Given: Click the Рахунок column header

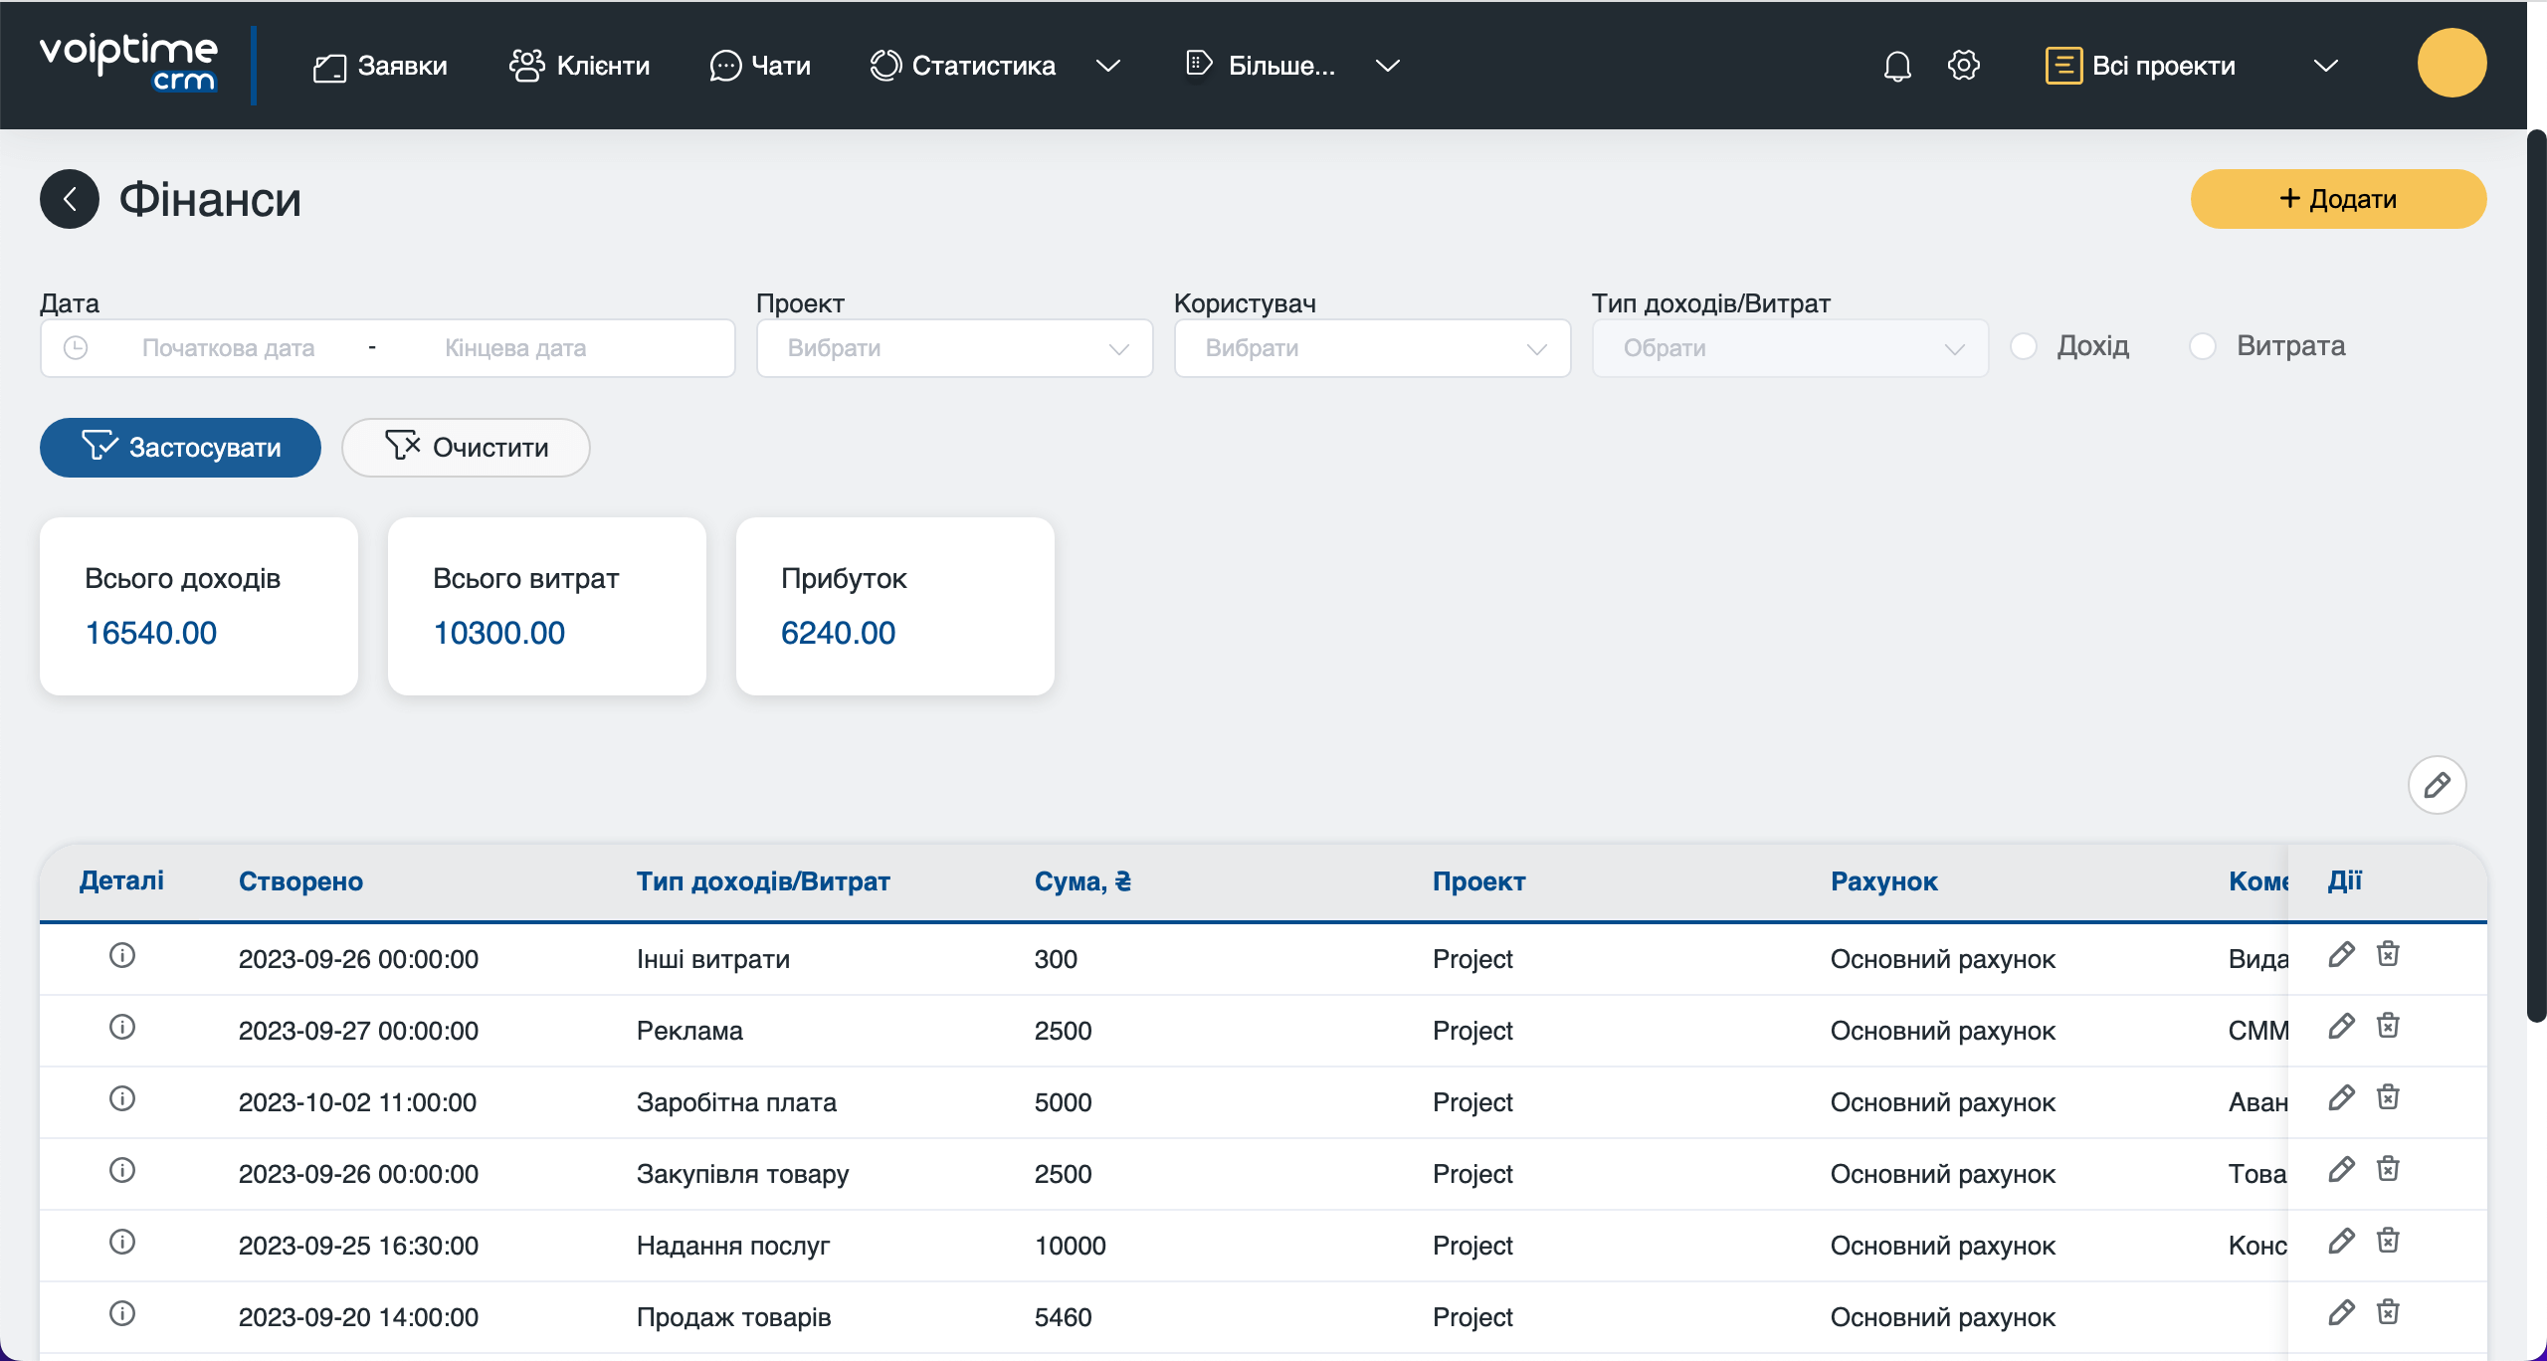Looking at the screenshot, I should [x=1883, y=881].
